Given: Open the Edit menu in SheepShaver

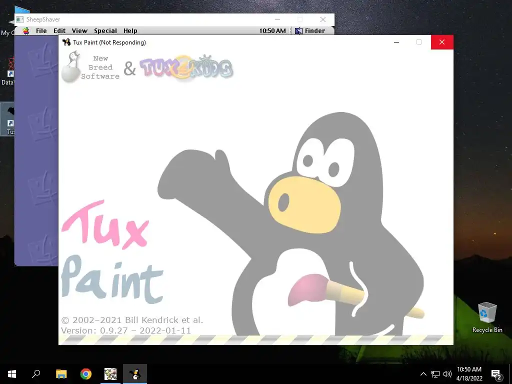Looking at the screenshot, I should click(x=59, y=30).
